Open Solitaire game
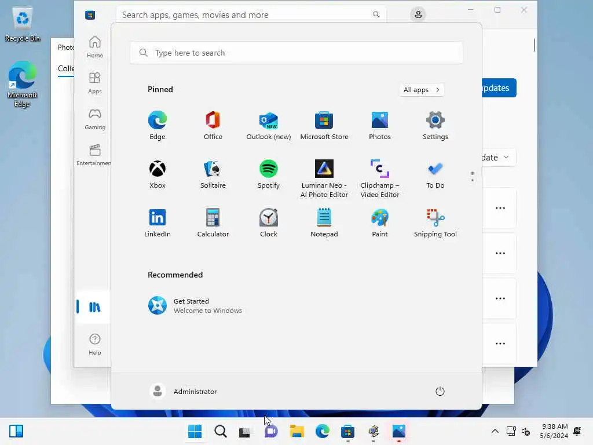Screen dimensions: 593x445 (x=213, y=174)
